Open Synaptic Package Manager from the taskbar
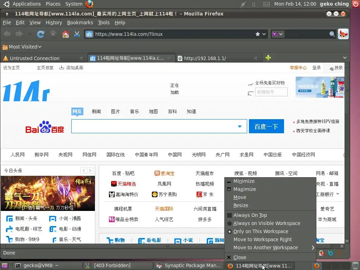This screenshot has height=270, width=360. [189, 266]
